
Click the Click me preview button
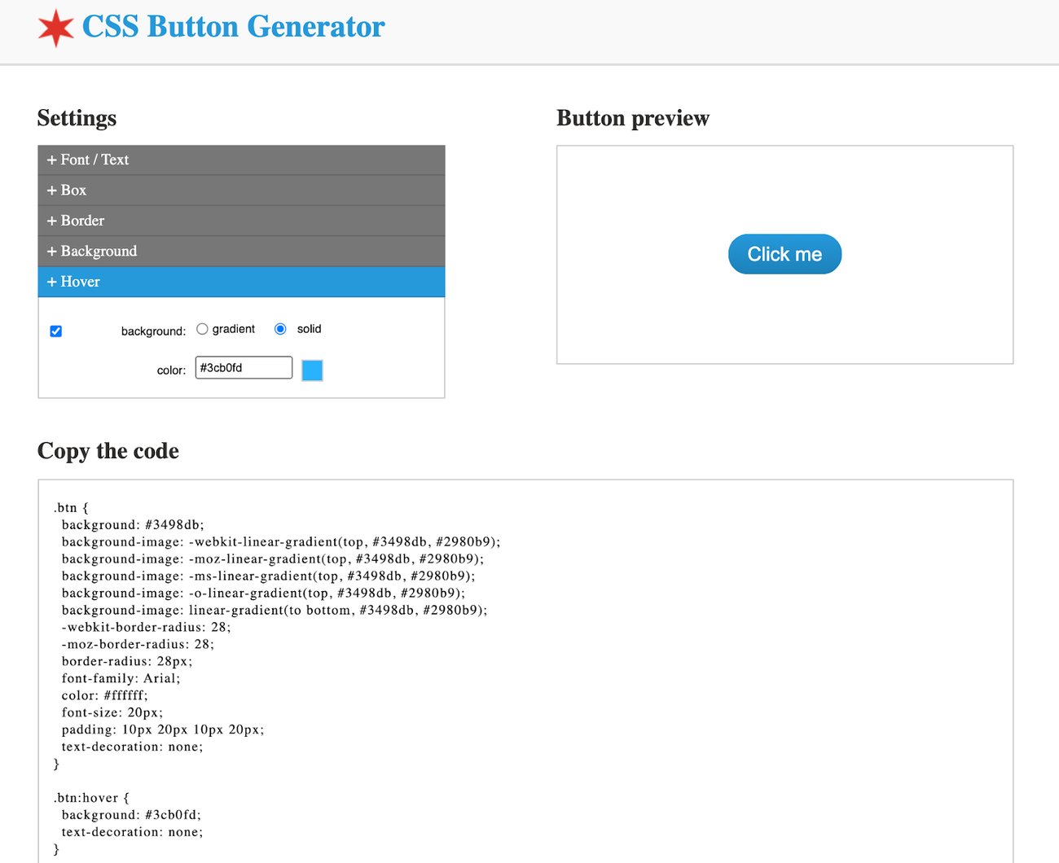coord(784,253)
